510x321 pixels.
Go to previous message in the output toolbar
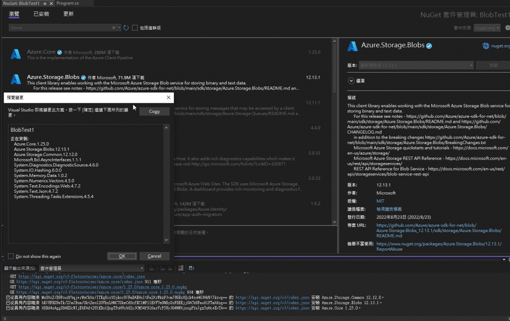162,268
